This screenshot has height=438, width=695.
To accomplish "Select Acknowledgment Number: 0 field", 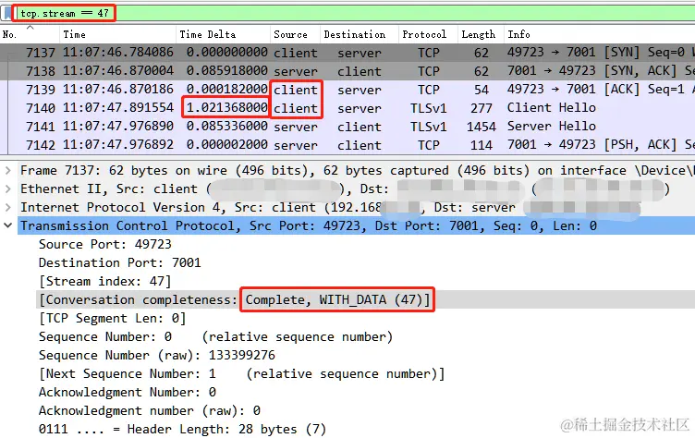I will point(128,393).
